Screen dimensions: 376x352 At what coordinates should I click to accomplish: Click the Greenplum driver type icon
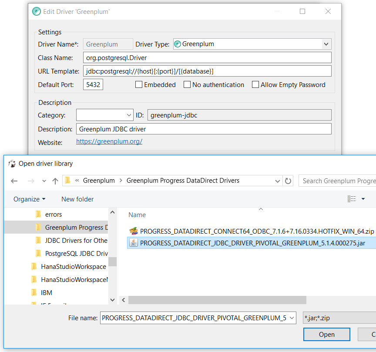[x=178, y=44]
